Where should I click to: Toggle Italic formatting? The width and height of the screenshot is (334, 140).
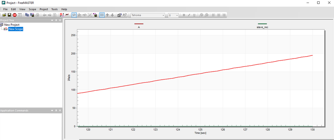click(189, 15)
